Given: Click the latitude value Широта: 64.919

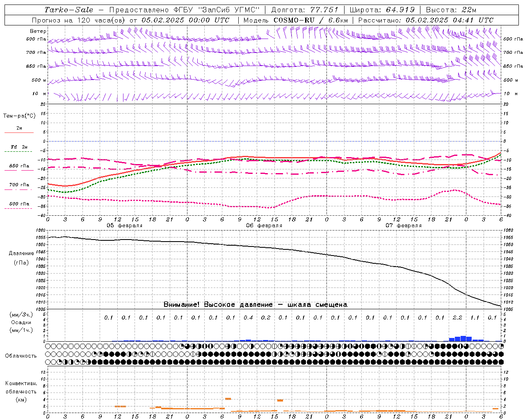Looking at the screenshot, I should pyautogui.click(x=382, y=10).
